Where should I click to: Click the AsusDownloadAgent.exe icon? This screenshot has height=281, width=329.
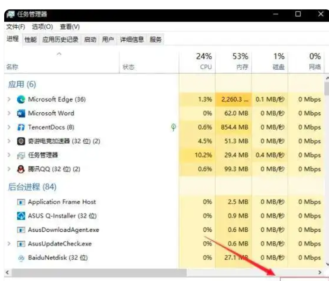point(21,230)
